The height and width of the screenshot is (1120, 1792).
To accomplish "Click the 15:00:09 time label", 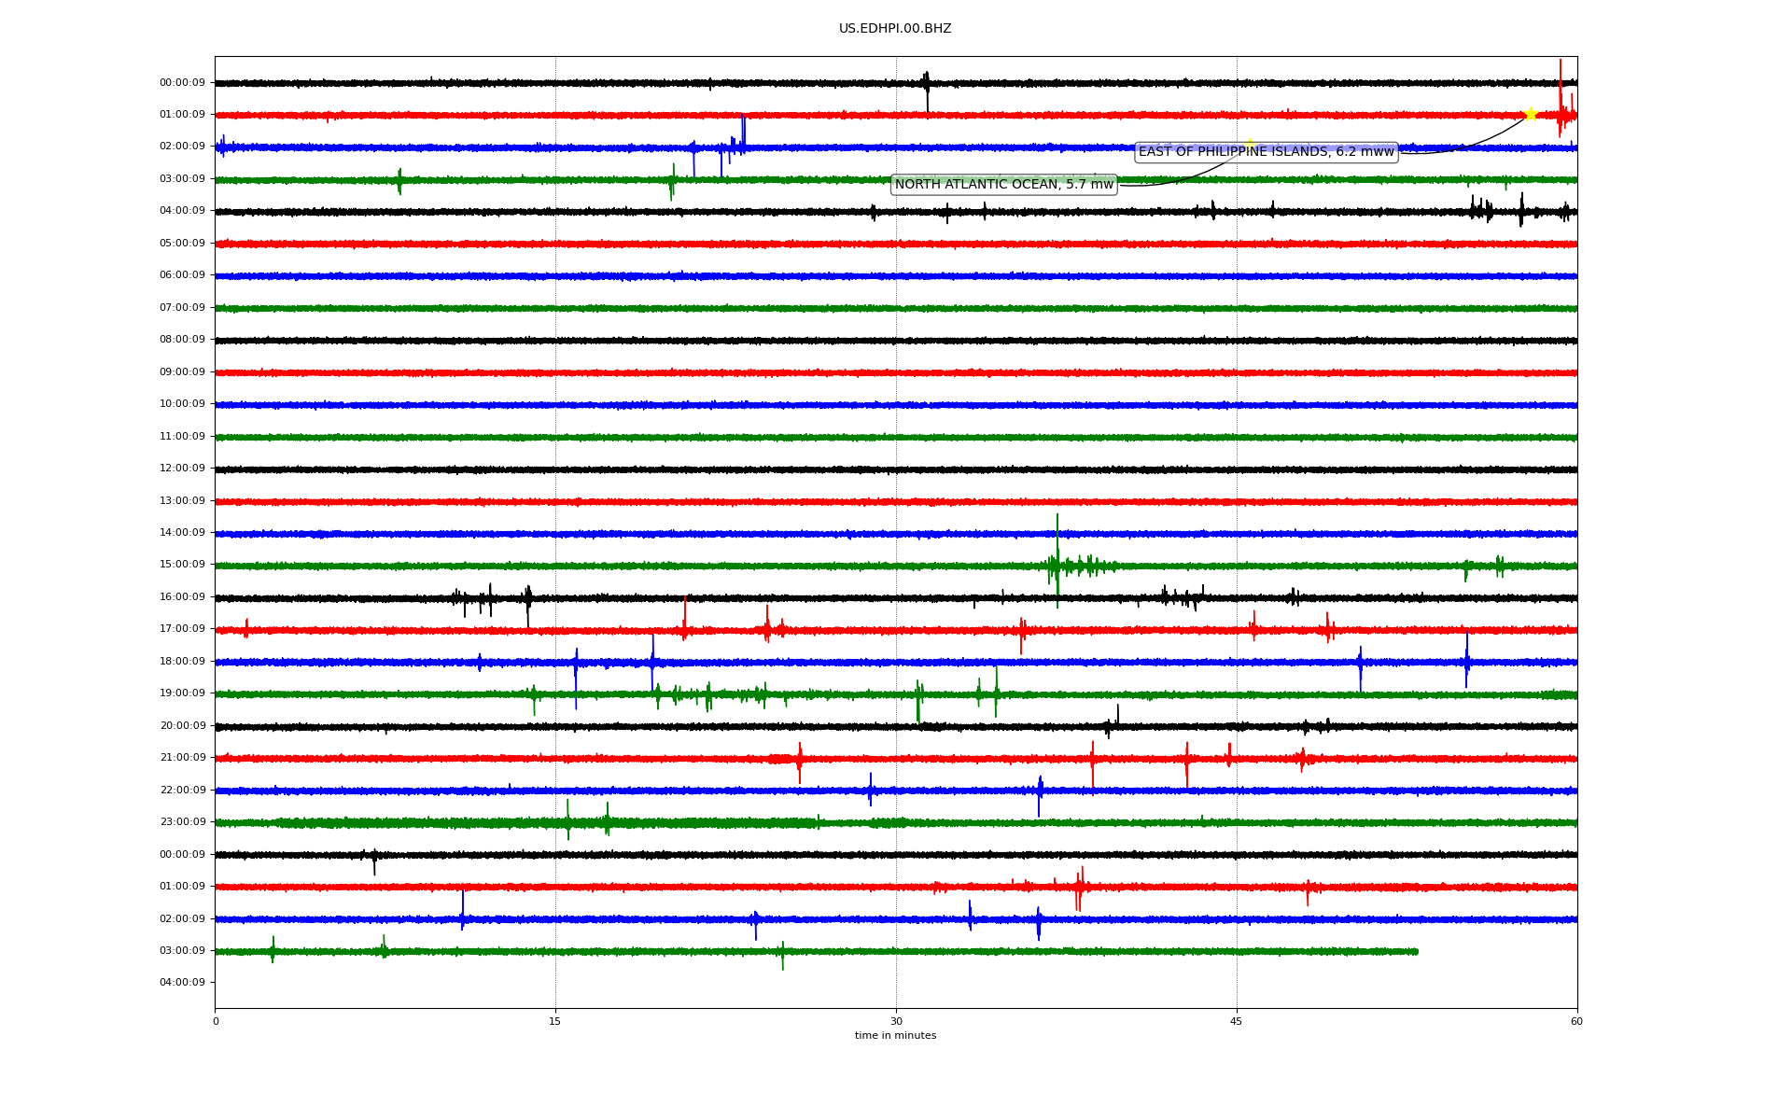I will pyautogui.click(x=182, y=565).
